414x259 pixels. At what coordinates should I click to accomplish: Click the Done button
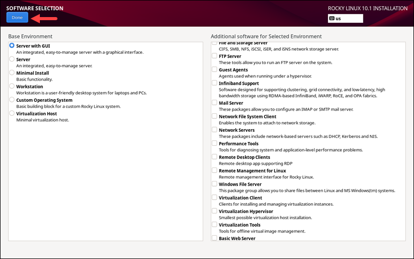pos(17,18)
